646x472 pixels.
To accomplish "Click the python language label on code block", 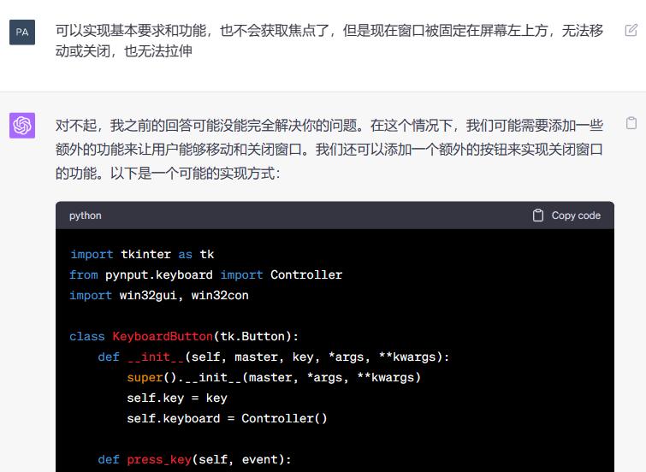I will 86,215.
